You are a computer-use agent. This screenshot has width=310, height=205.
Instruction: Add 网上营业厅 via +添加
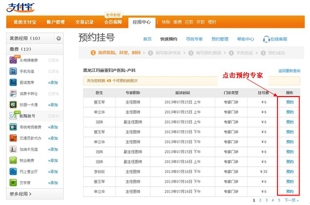click(x=53, y=172)
